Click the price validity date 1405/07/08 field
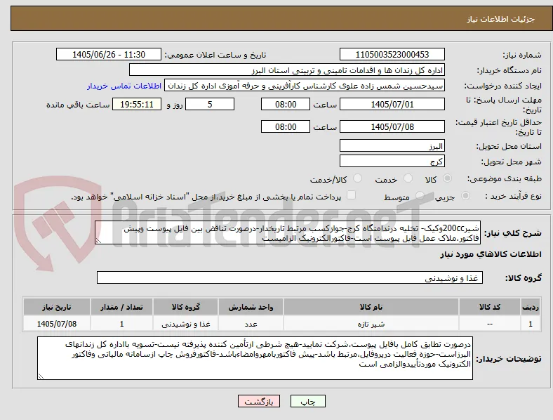The height and width of the screenshot is (420, 553). tap(392, 126)
